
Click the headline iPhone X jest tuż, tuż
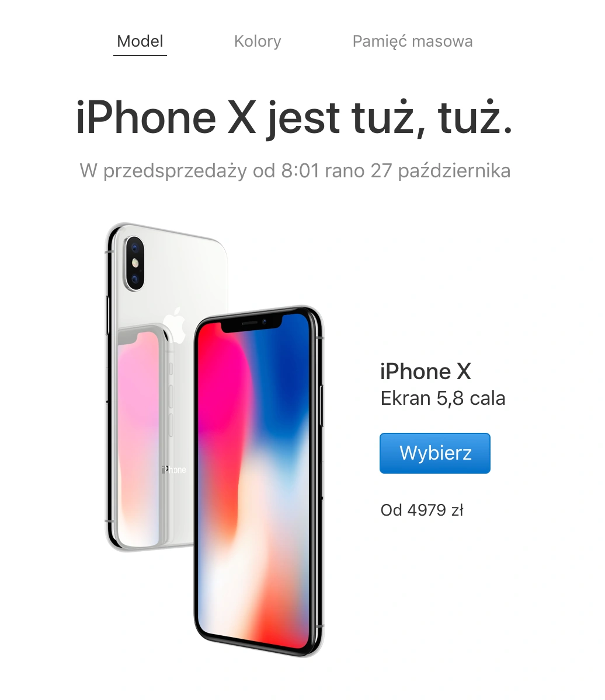(294, 117)
